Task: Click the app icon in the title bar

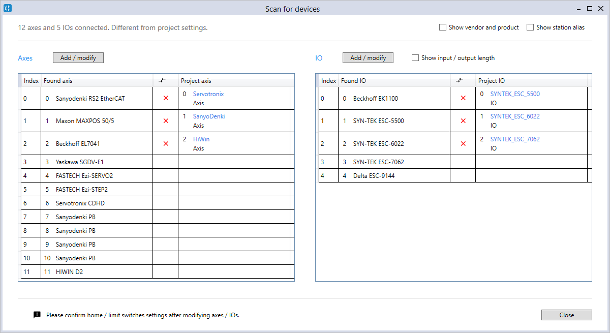Action: click(8, 9)
